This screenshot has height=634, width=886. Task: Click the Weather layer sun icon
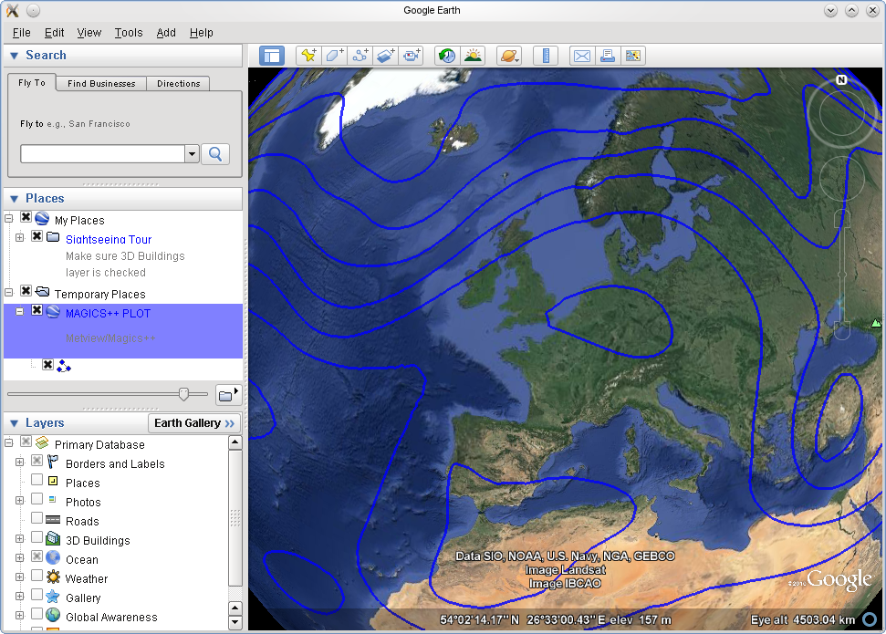(53, 577)
